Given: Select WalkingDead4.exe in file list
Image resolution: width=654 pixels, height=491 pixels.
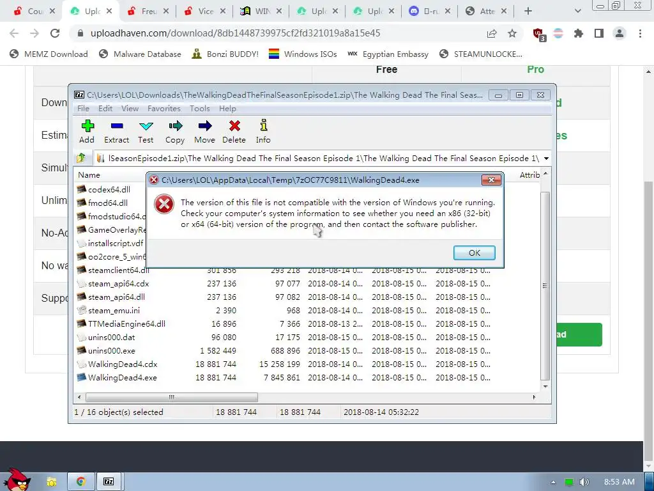Looking at the screenshot, I should [123, 377].
